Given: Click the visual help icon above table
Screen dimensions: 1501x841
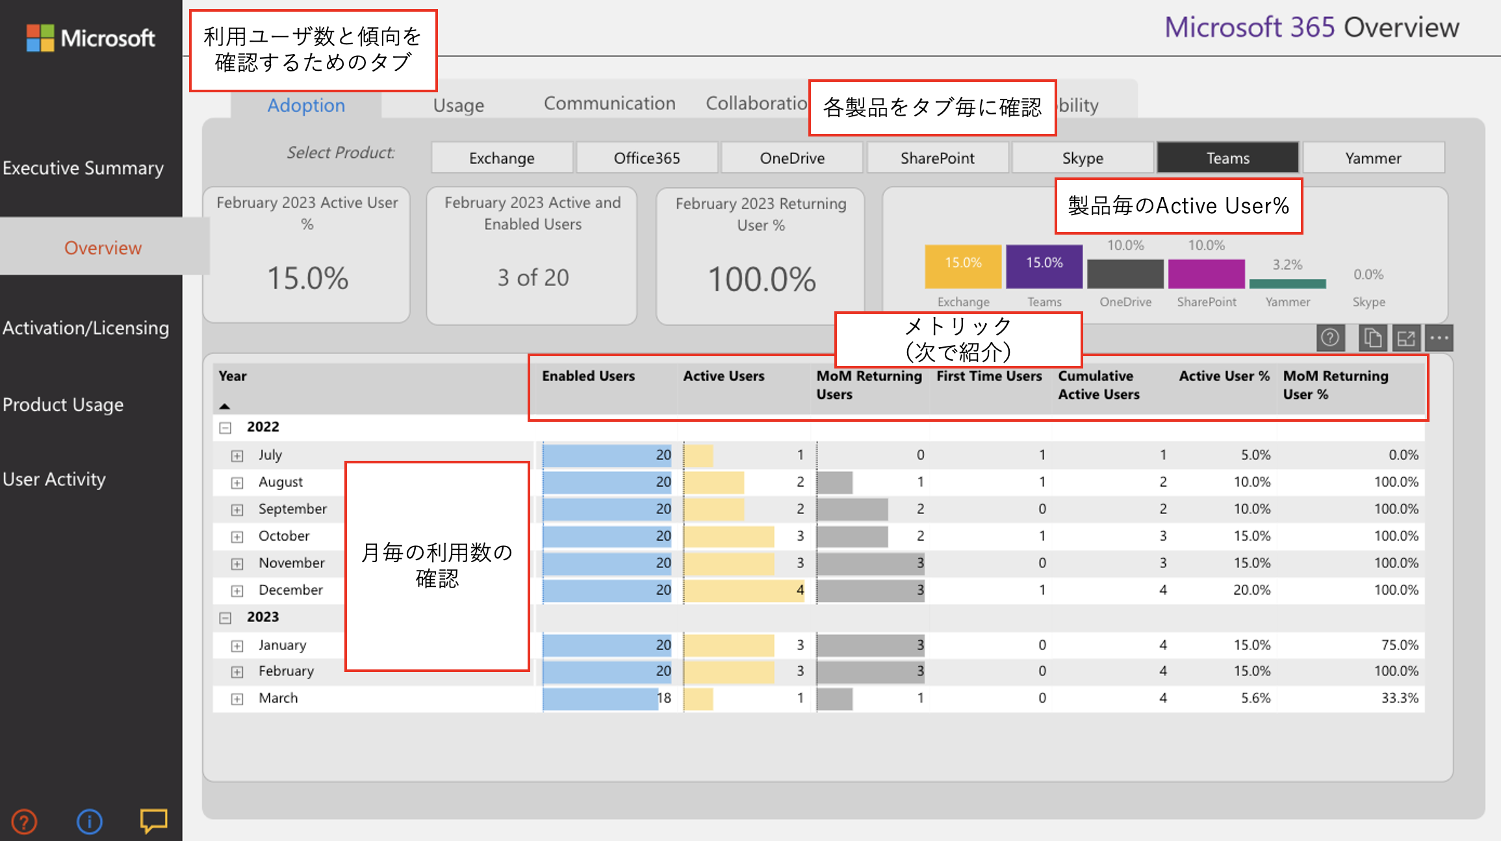Looking at the screenshot, I should pyautogui.click(x=1329, y=338).
